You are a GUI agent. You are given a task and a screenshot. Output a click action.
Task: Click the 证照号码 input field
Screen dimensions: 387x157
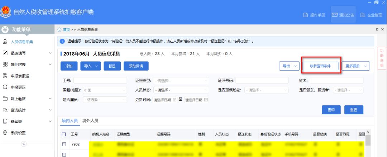point(262,81)
